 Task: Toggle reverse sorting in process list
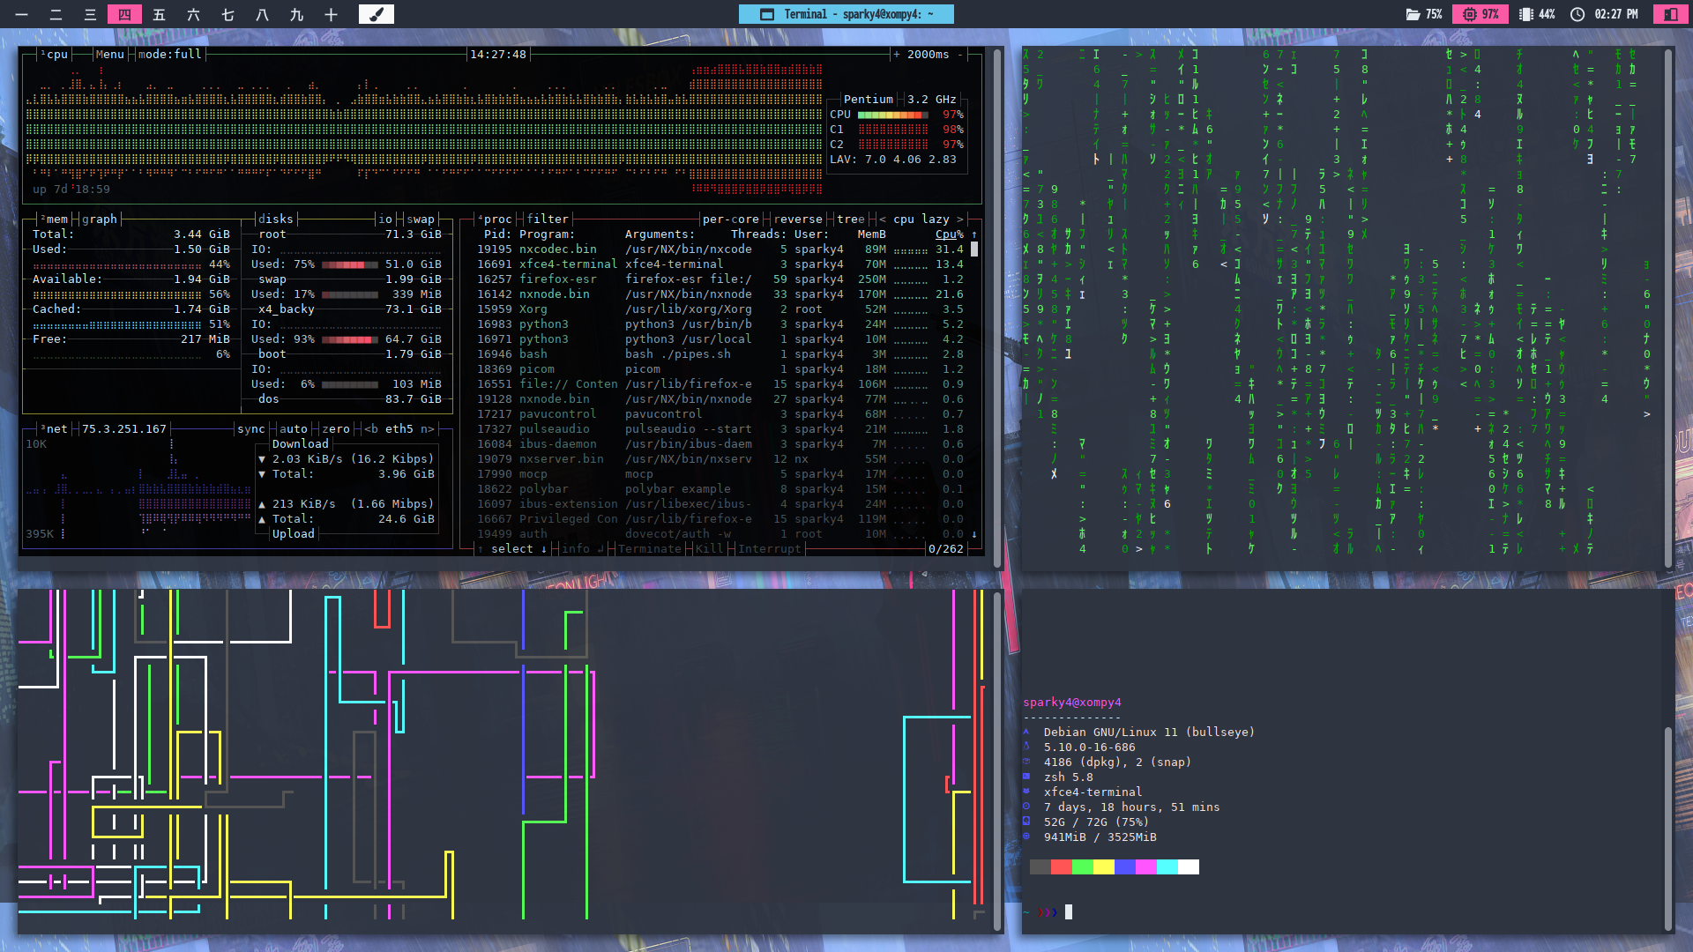[x=797, y=219]
